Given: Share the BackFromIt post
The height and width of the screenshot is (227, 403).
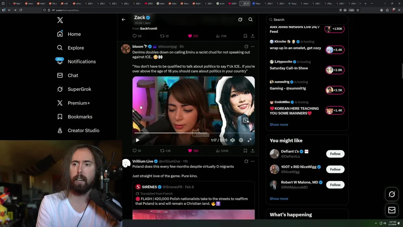Looking at the screenshot, I should 253,36.
